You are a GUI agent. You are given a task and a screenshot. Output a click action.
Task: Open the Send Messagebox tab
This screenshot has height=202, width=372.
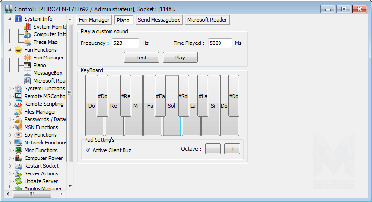[x=159, y=20]
